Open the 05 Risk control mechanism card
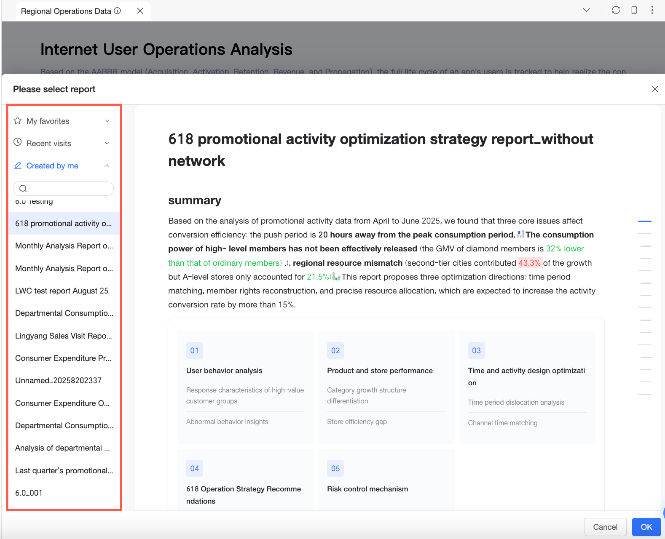The height and width of the screenshot is (539, 665). (x=386, y=480)
